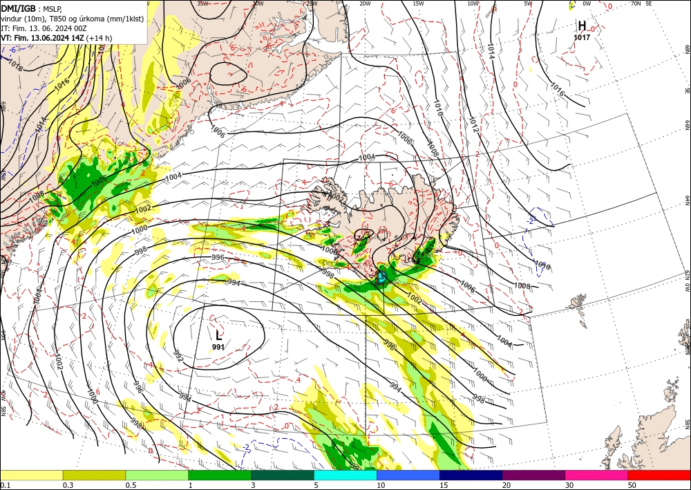Click the '20W' longitude label
691x490 pixels.
[x=365, y=3]
